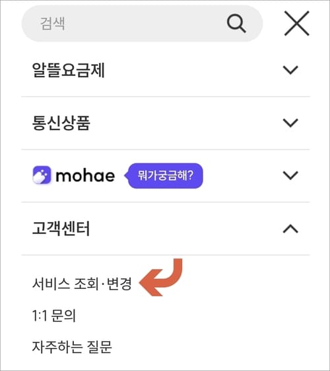The image size is (330, 371).
Task: Click the magnifying glass search icon
Action: (236, 23)
